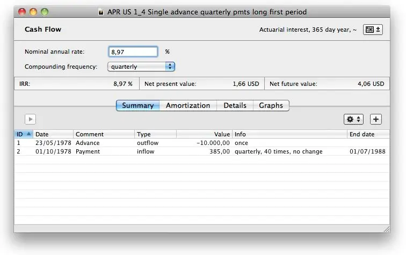Select the date 01/10/1978

click(x=53, y=151)
